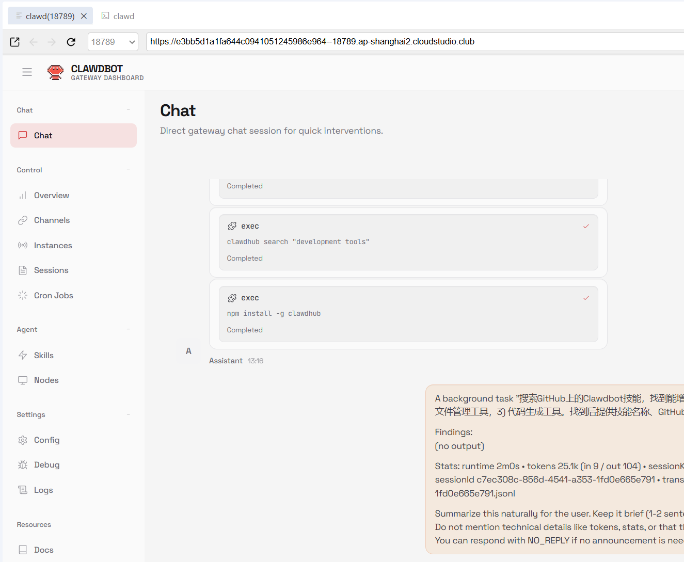The image size is (684, 562).
Task: Click the exec card for npm install
Action: (408, 314)
